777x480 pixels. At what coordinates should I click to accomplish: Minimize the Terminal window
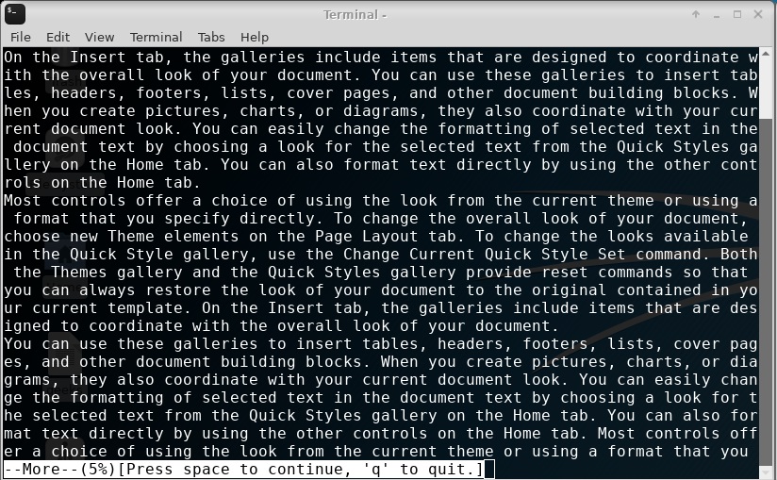click(717, 15)
